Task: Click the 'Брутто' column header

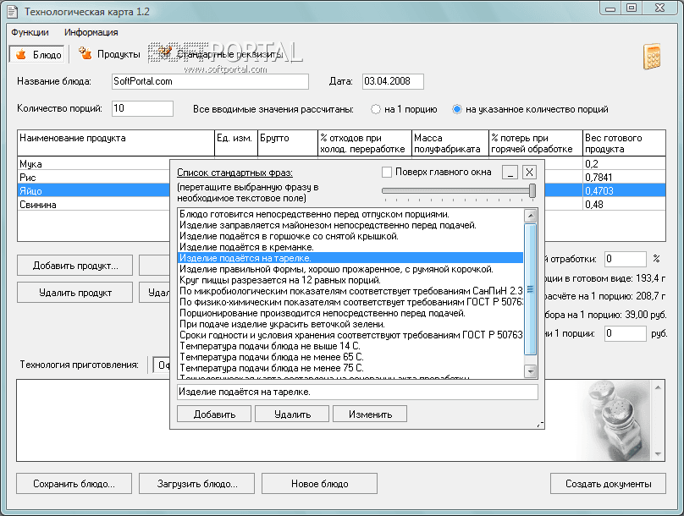Action: pos(288,143)
